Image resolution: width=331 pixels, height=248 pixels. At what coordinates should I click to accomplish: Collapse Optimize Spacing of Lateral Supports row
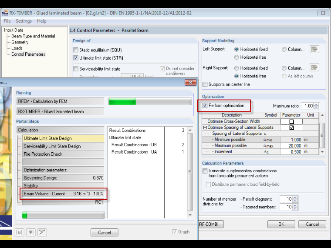[205, 127]
